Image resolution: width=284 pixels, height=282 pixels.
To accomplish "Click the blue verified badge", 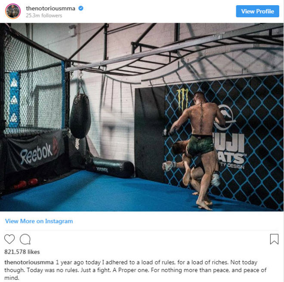I will click(x=81, y=8).
